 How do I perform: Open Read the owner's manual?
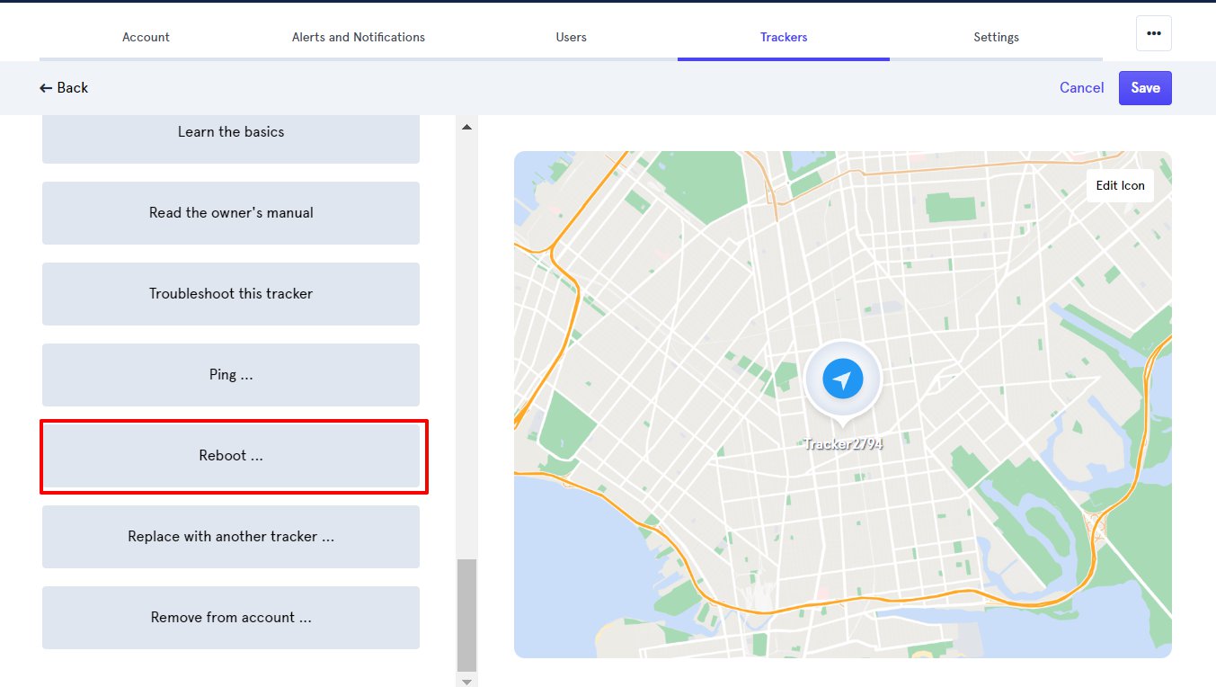pyautogui.click(x=231, y=213)
